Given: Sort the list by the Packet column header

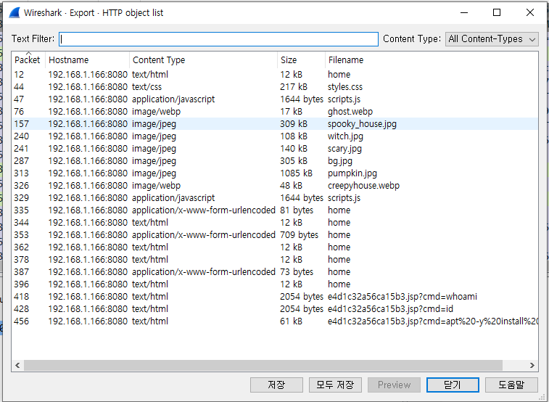Looking at the screenshot, I should coord(28,60).
